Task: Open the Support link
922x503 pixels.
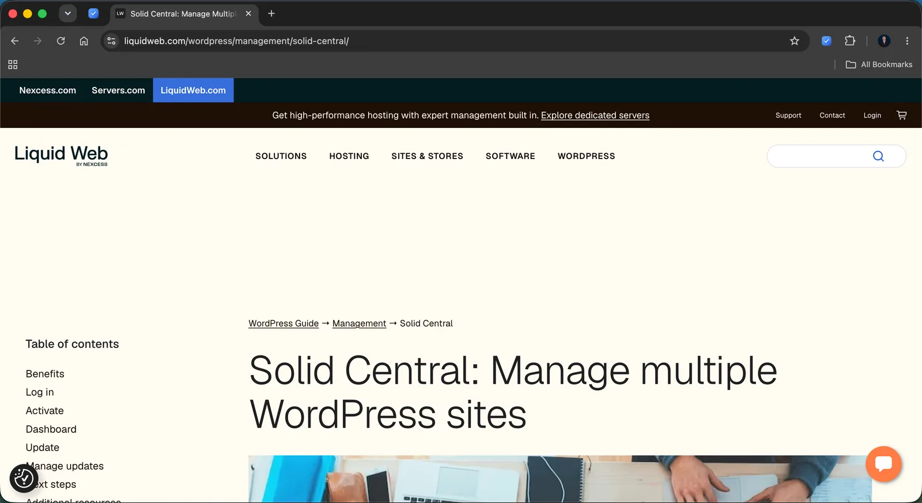Action: [788, 115]
